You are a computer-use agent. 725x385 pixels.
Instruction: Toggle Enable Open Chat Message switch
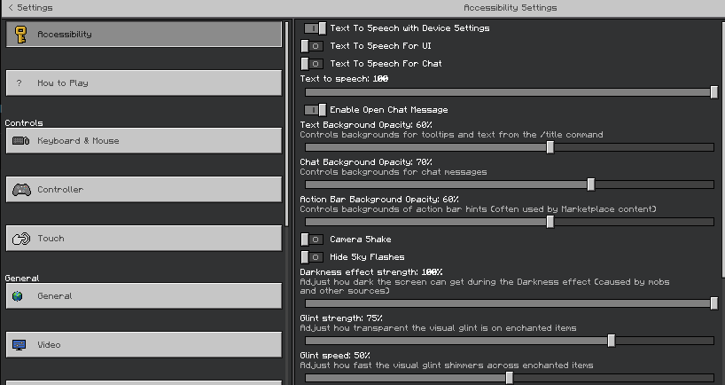(x=315, y=110)
